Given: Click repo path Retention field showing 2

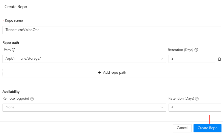Looking at the screenshot, I should (x=192, y=59).
